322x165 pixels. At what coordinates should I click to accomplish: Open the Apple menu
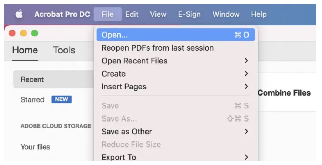[x=19, y=14]
